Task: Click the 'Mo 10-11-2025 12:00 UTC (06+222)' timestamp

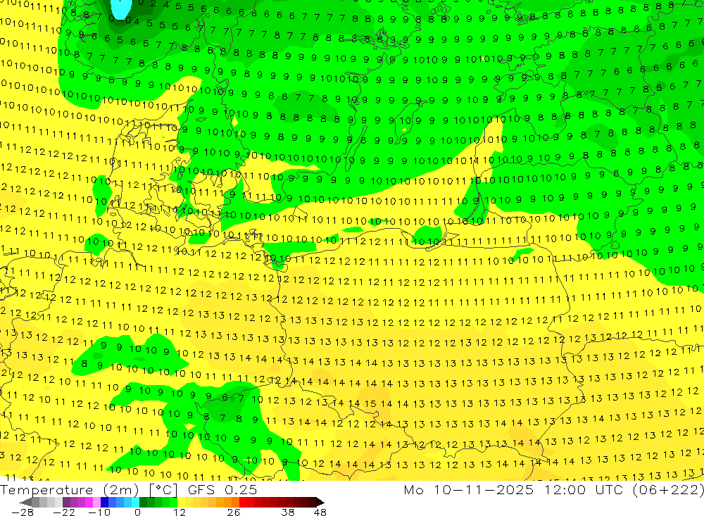Action: [553, 489]
